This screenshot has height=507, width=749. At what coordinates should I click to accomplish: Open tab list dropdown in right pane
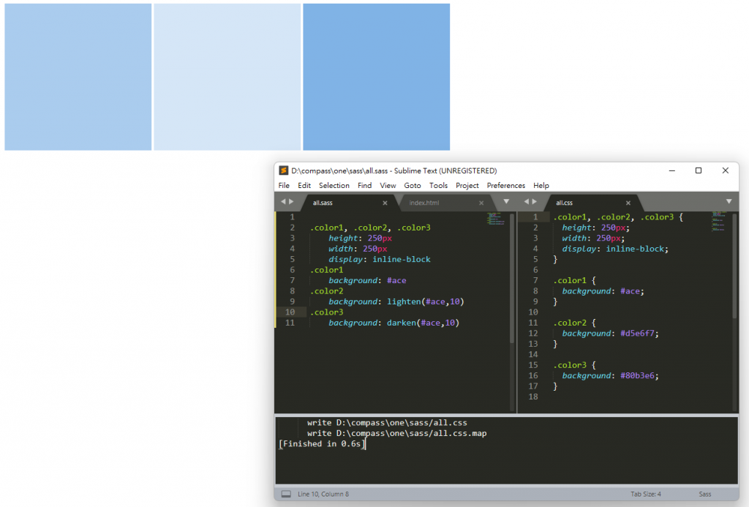(x=729, y=202)
